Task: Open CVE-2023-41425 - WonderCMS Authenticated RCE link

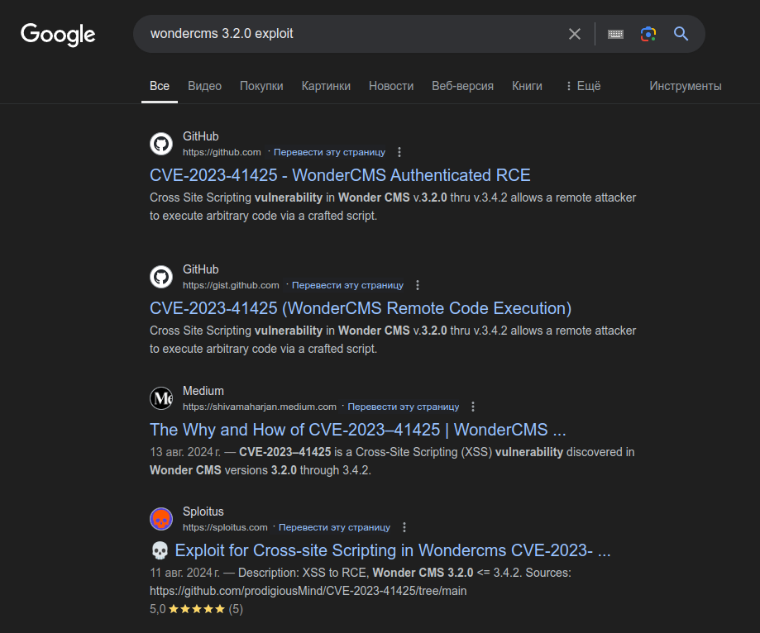Action: pos(340,175)
